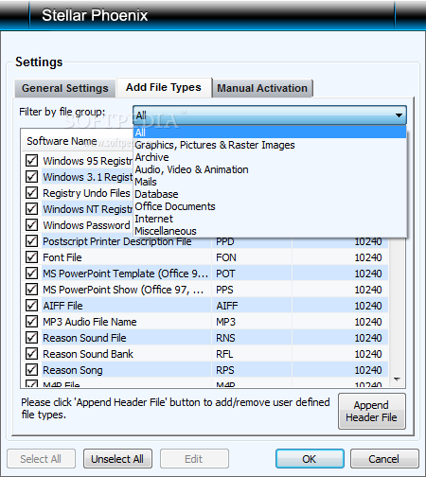Uncheck the Reason Sound Bank checkbox
Image resolution: width=426 pixels, height=477 pixels.
pyautogui.click(x=31, y=354)
